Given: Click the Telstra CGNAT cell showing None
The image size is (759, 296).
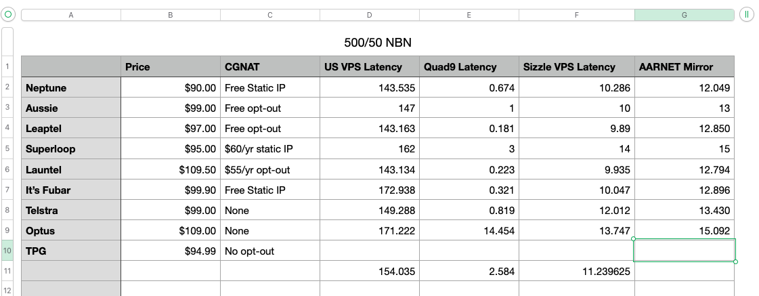Looking at the screenshot, I should 270,210.
